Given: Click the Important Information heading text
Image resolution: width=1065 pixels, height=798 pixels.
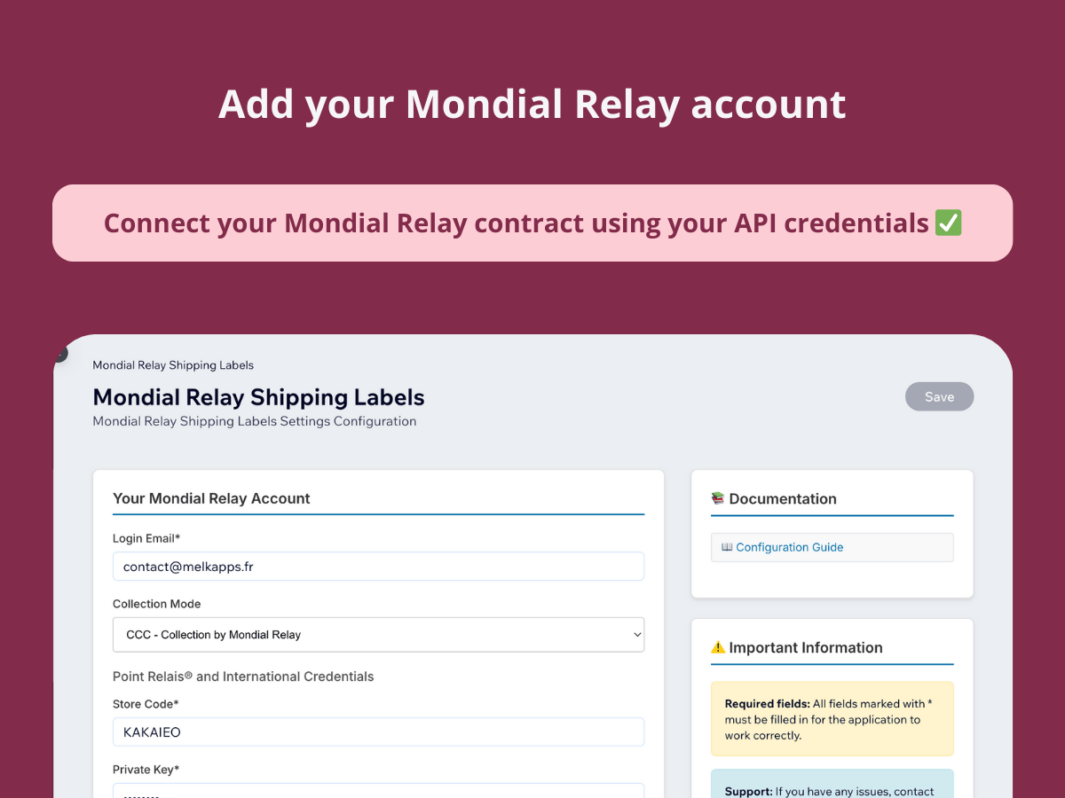Looking at the screenshot, I should (805, 648).
